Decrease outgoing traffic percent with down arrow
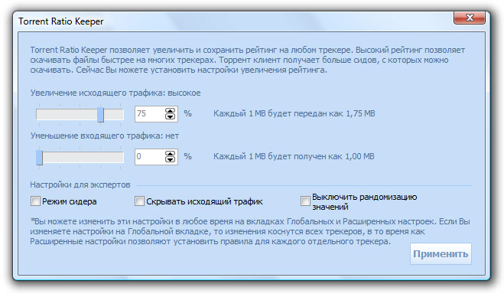Viewport: 504px width, 294px height. coord(170,117)
